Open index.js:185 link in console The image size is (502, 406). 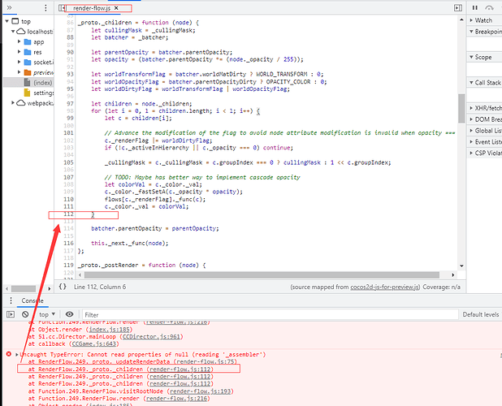pos(109,329)
